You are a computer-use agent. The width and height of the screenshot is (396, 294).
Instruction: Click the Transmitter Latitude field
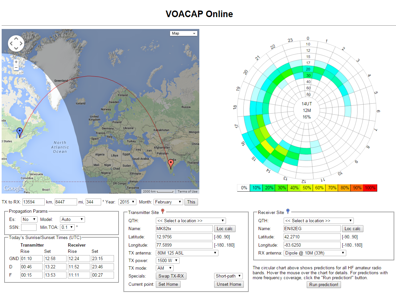point(184,237)
